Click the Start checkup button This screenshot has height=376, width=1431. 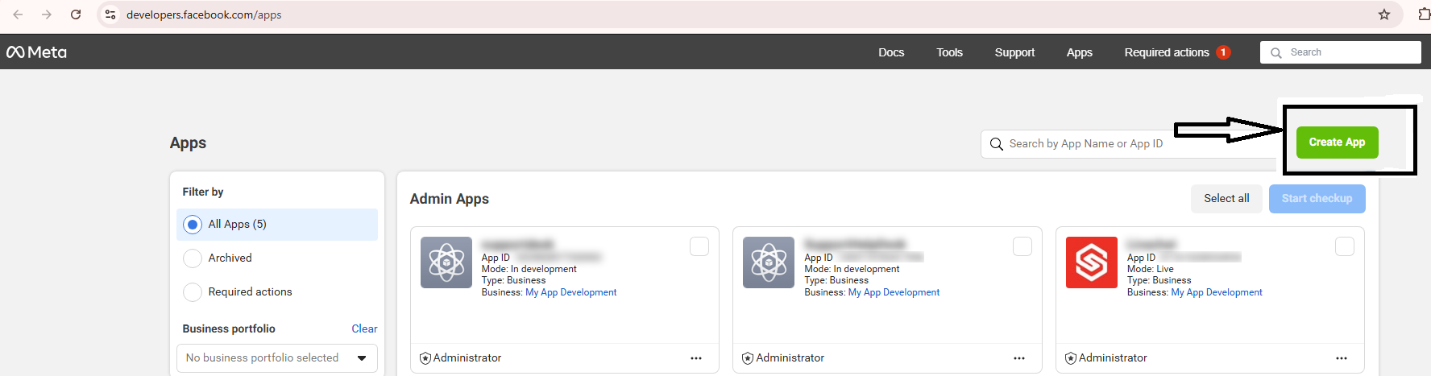(x=1317, y=199)
